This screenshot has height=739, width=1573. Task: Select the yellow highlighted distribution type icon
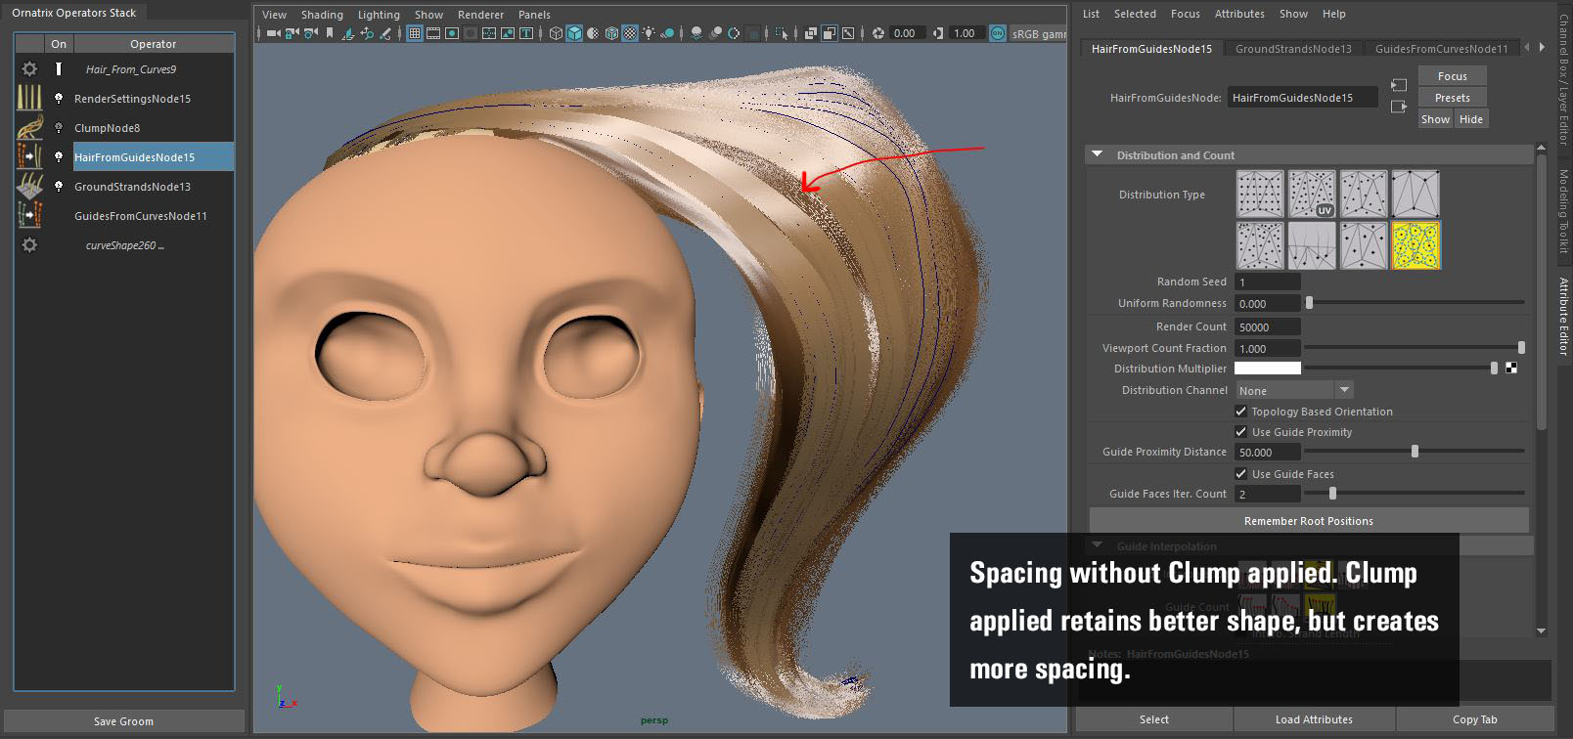click(1415, 244)
